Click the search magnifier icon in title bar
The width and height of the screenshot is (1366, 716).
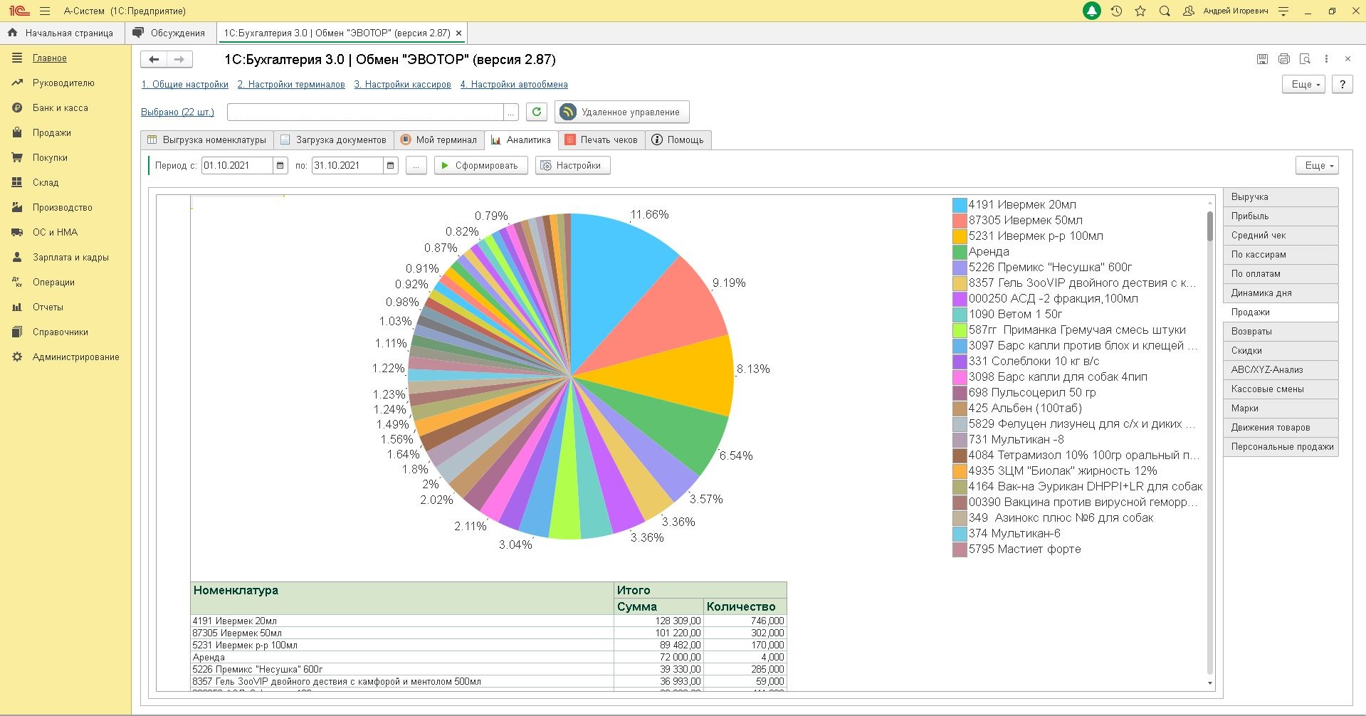(1165, 11)
